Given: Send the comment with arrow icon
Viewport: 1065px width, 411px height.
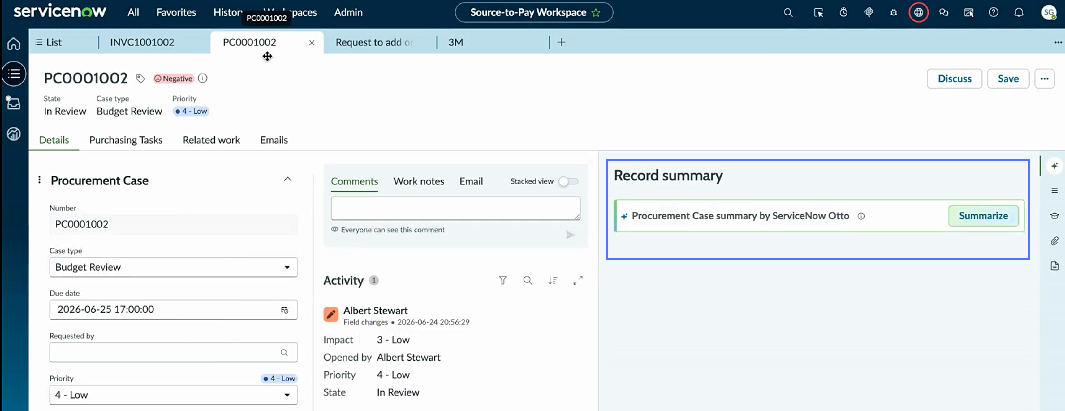Looking at the screenshot, I should pyautogui.click(x=570, y=235).
